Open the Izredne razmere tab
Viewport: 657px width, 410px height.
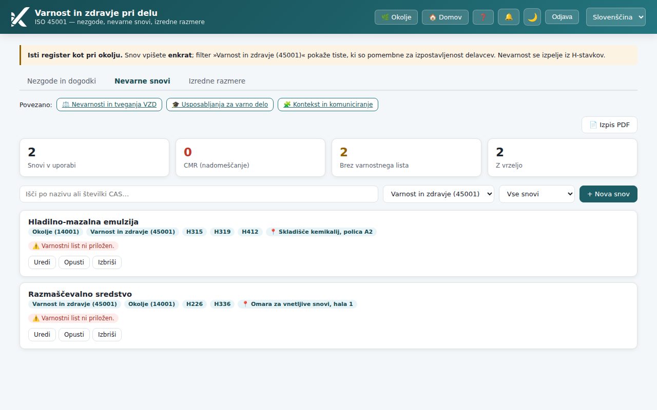[x=217, y=81]
